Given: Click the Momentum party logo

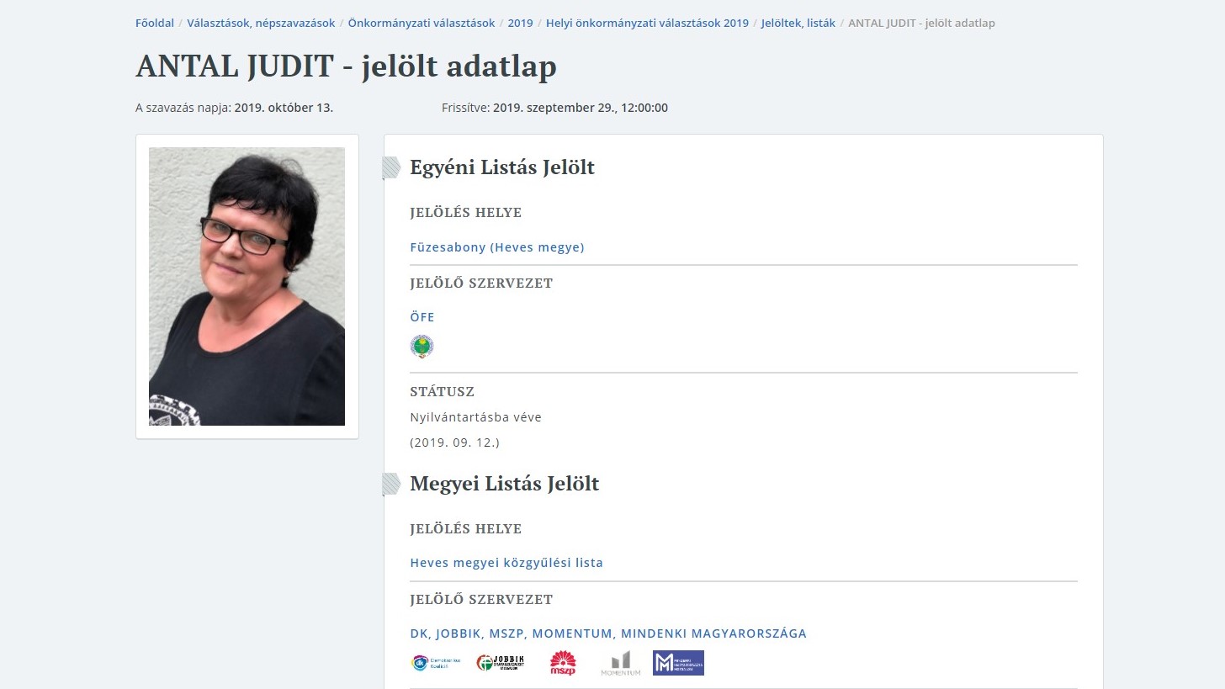Looking at the screenshot, I should pyautogui.click(x=621, y=663).
